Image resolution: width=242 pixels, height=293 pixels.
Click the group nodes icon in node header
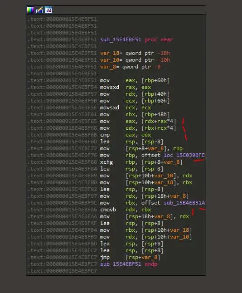pos(48,10)
